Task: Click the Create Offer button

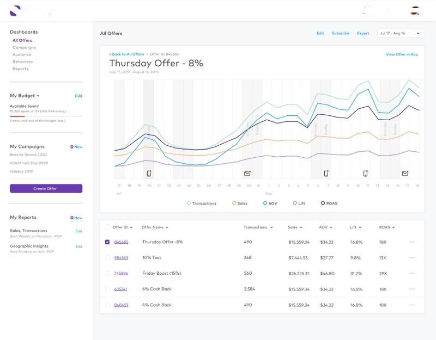Action: [x=46, y=188]
